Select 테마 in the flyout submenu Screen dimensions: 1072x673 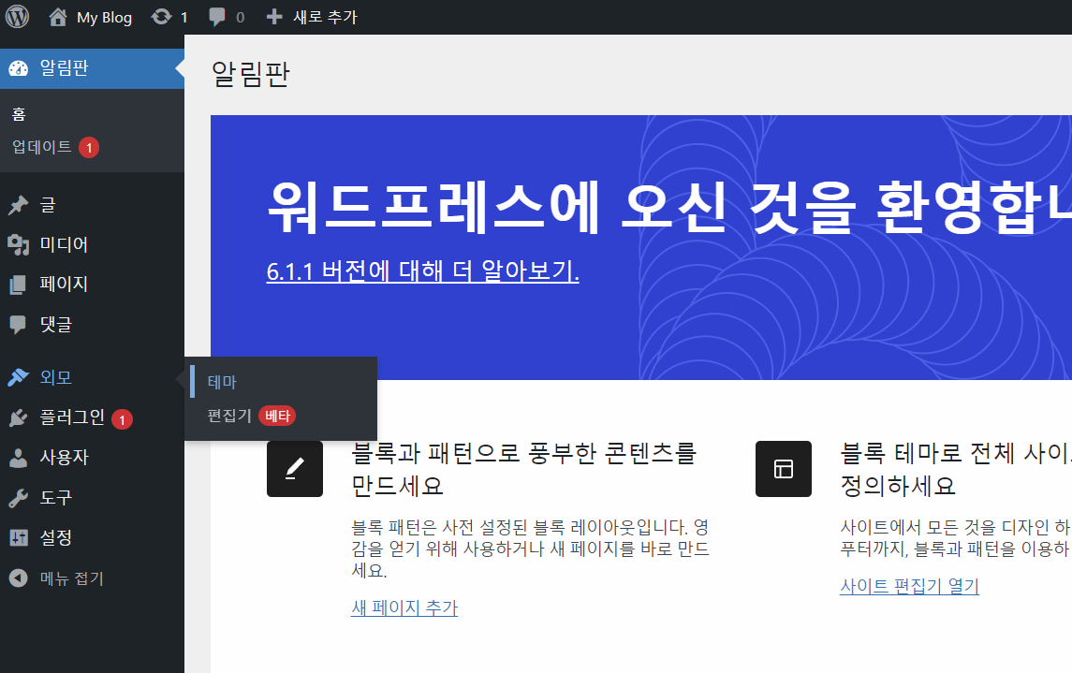tap(222, 382)
